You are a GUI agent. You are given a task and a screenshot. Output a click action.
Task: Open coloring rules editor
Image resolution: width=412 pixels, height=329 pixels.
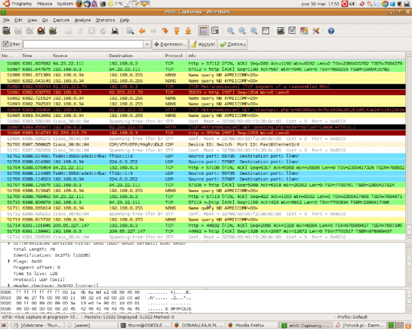pyautogui.click(x=304, y=31)
